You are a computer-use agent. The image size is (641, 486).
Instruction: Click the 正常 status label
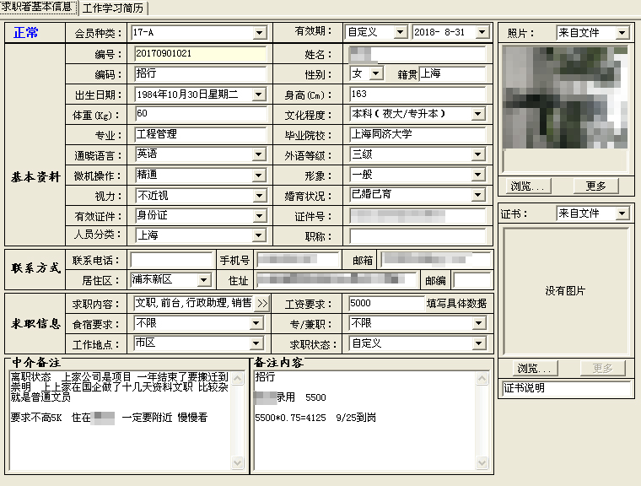point(26,33)
